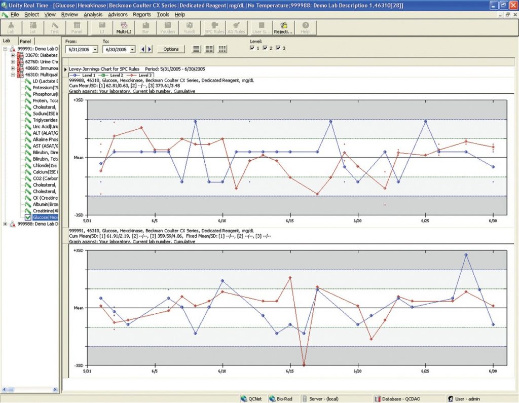This screenshot has width=519, height=403.
Task: Select Sodium|ISE test in tree
Action: 45,114
